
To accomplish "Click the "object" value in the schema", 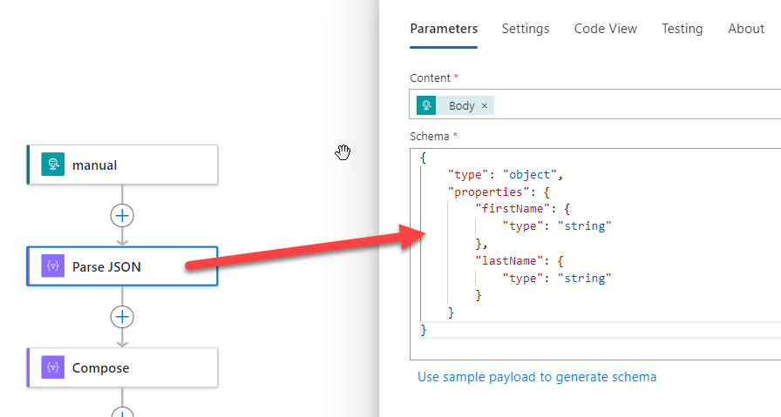I will coord(529,175).
